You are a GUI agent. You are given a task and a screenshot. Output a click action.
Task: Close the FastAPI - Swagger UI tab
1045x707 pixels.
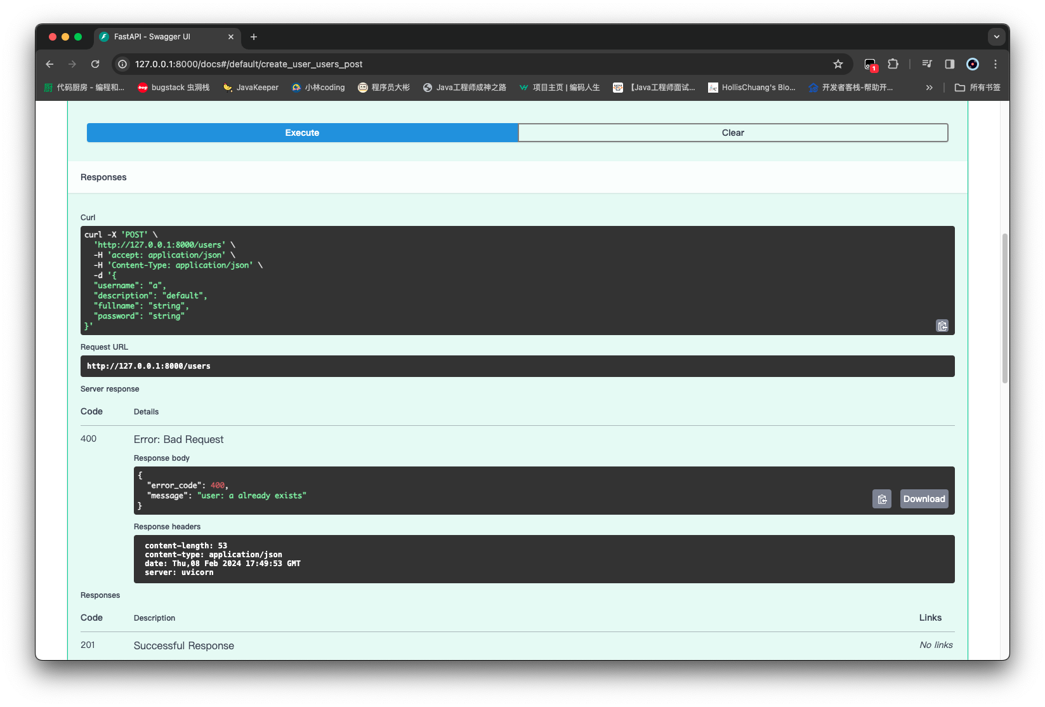click(x=231, y=37)
